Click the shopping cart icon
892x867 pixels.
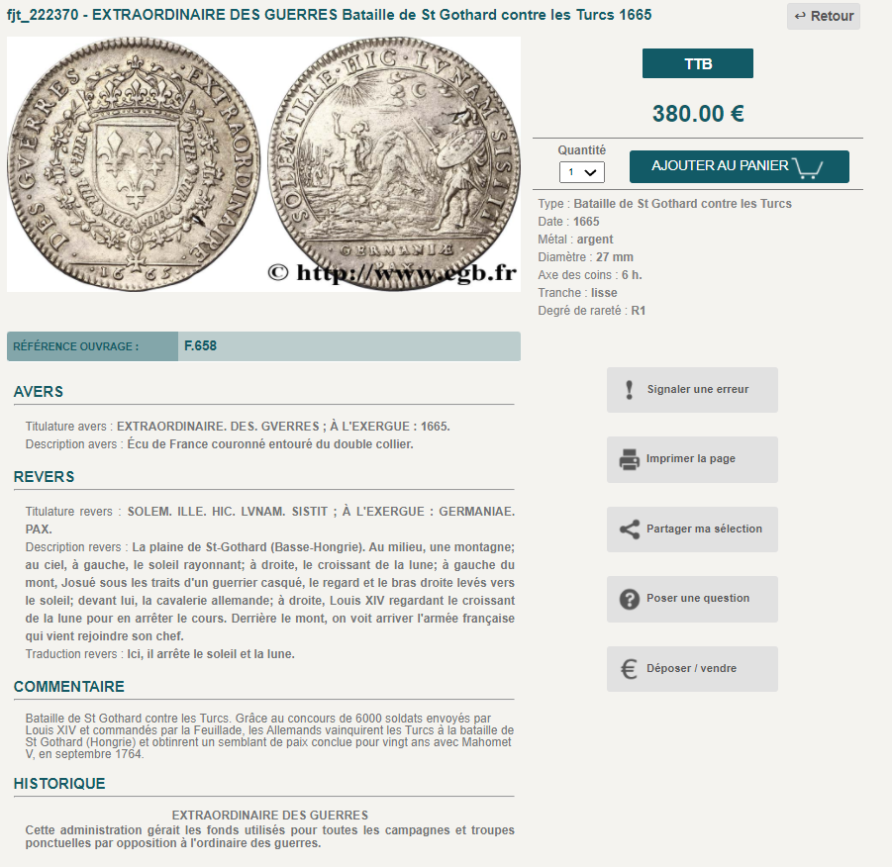click(x=808, y=167)
